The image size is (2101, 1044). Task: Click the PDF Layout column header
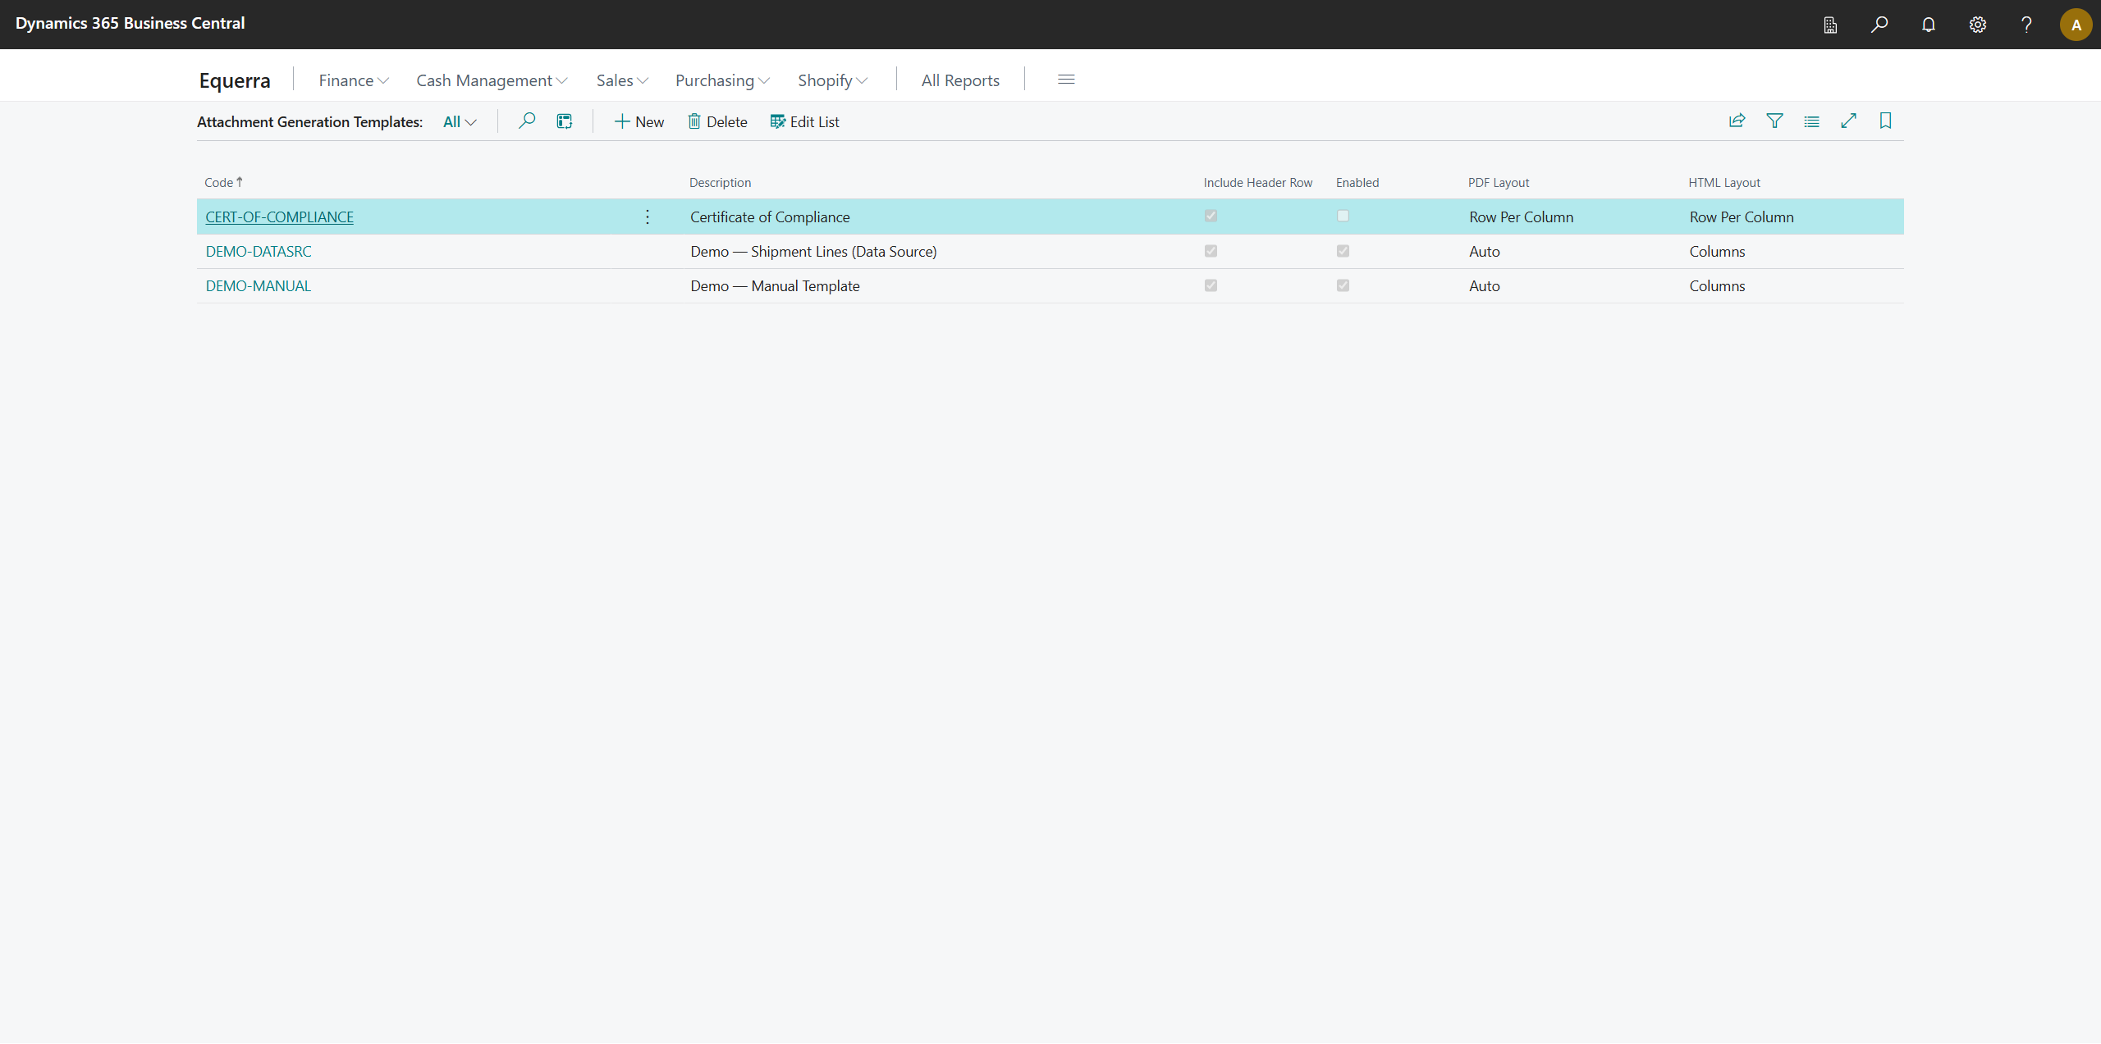pos(1499,182)
